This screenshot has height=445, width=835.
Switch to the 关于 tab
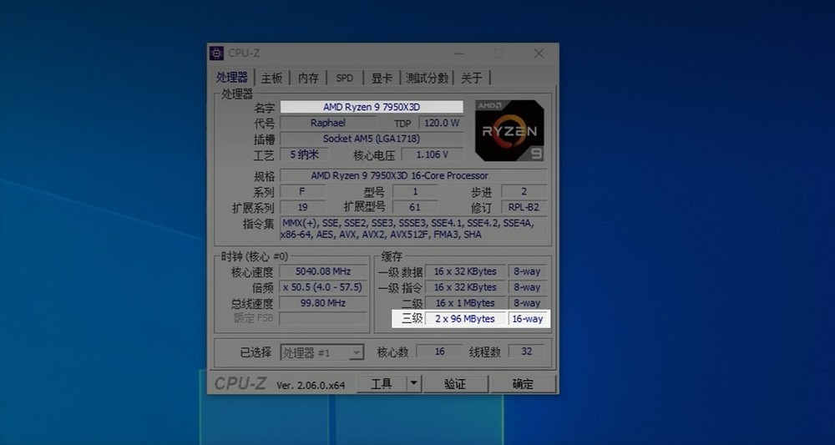point(471,78)
